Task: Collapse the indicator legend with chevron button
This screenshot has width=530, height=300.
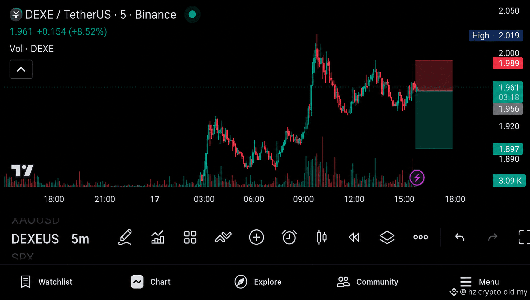Action: click(x=21, y=69)
